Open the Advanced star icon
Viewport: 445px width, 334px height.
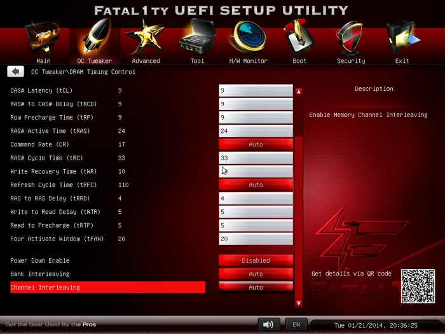coord(146,37)
